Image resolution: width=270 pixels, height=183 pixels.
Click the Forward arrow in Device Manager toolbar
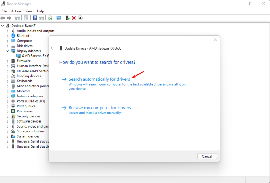(x=9, y=18)
